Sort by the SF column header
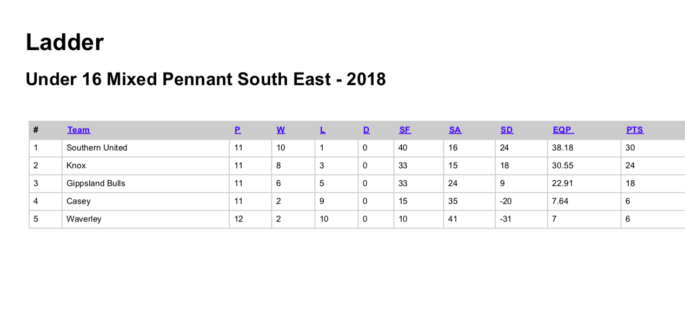Image resolution: width=685 pixels, height=325 pixels. tap(404, 130)
